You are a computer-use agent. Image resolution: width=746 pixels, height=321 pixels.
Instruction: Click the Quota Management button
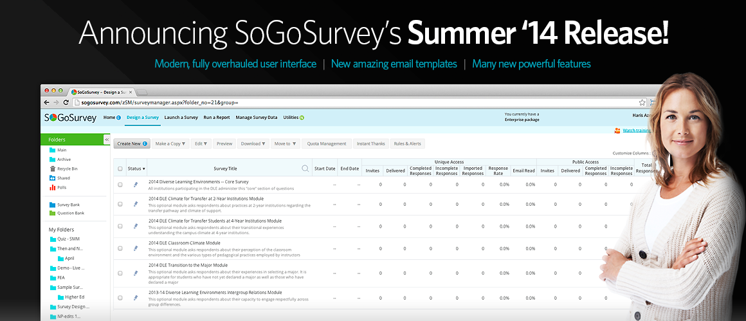pyautogui.click(x=326, y=143)
